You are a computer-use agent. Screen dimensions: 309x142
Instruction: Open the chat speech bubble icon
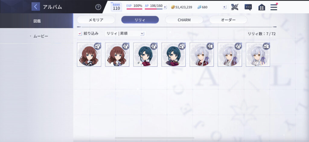coord(248,7)
